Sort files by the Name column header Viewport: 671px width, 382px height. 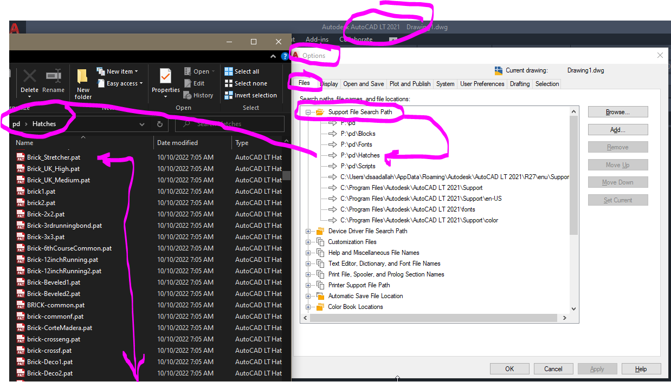tap(24, 143)
